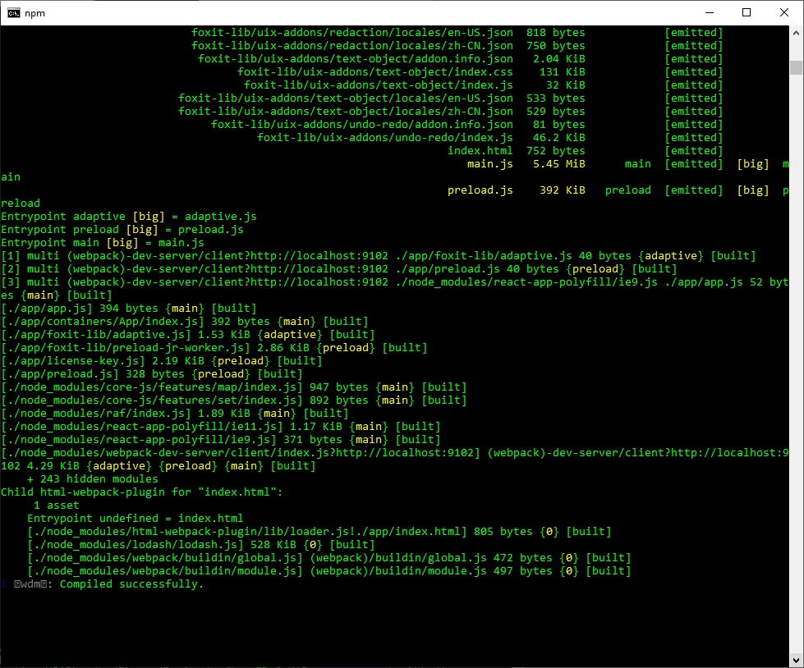
Task: Click '[./node_modules/core-js/features/map/index.js]' line
Action: [x=234, y=387]
